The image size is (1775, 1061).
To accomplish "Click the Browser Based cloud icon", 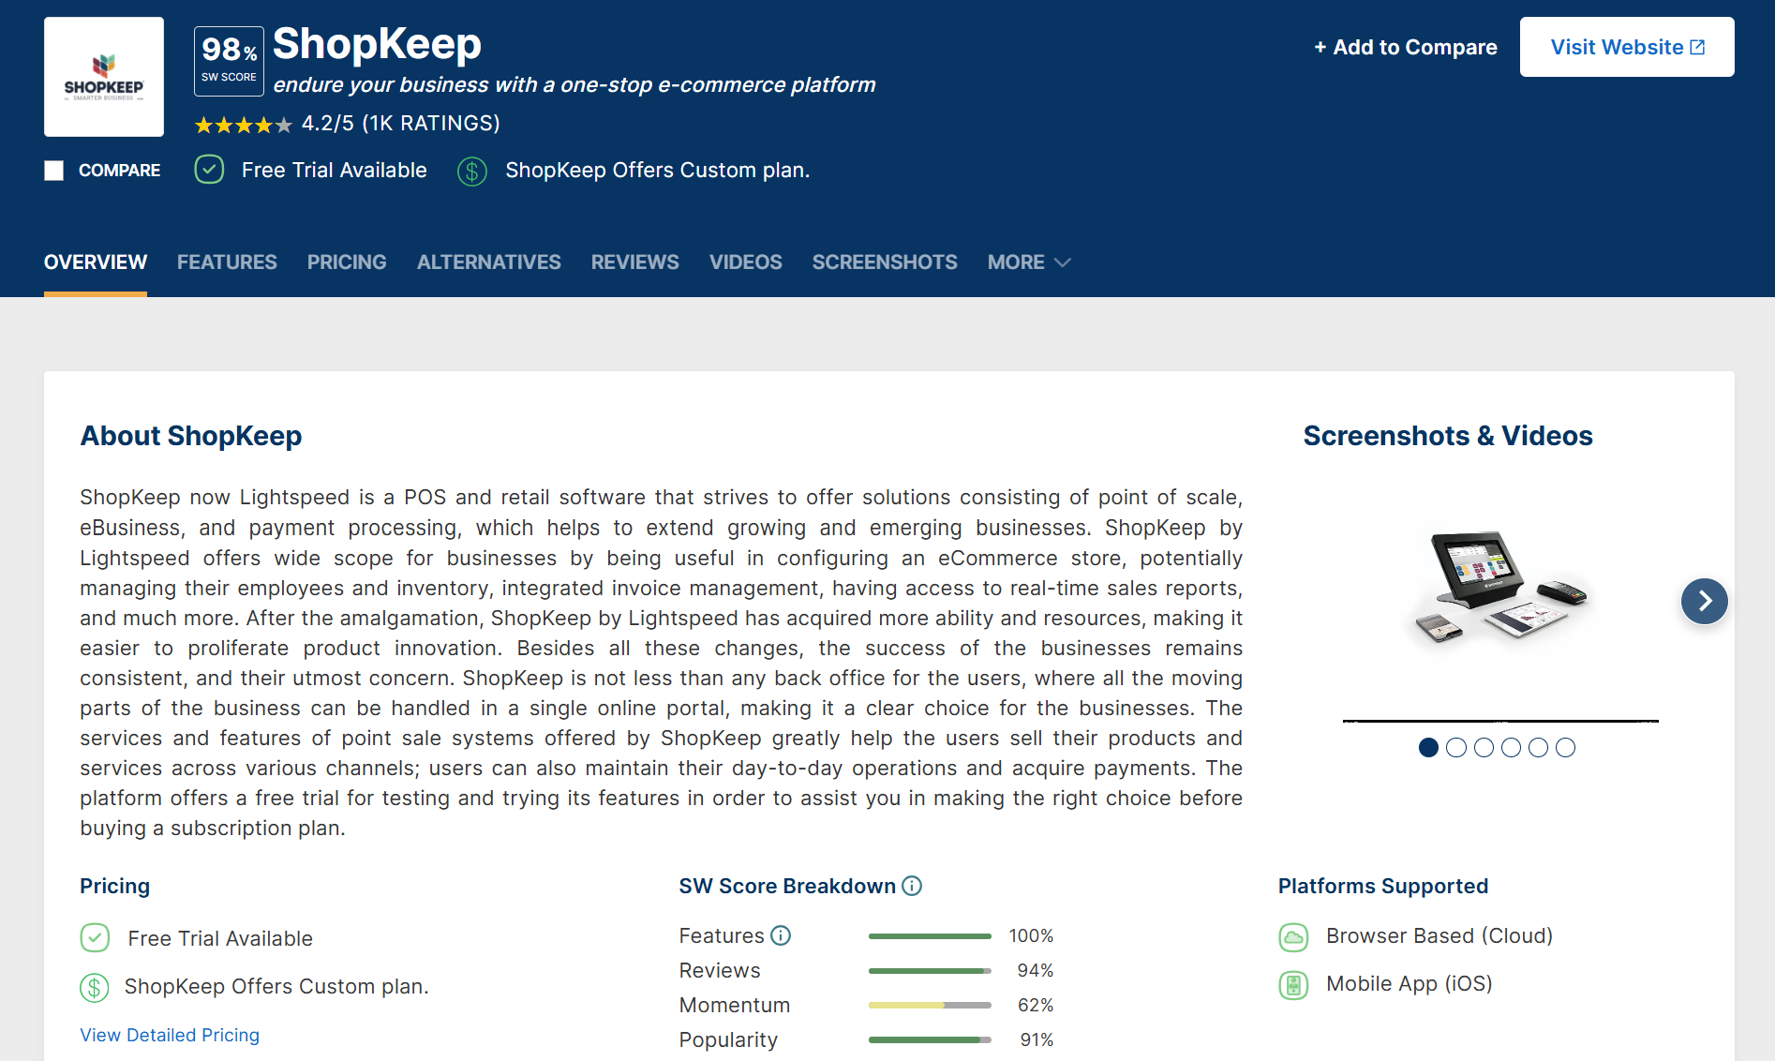I will (1293, 937).
